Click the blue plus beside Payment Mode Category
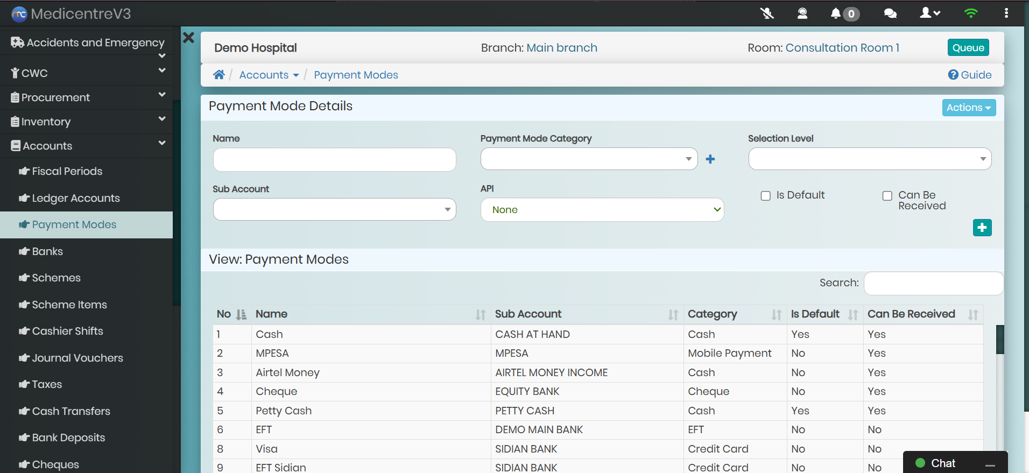 click(x=710, y=159)
